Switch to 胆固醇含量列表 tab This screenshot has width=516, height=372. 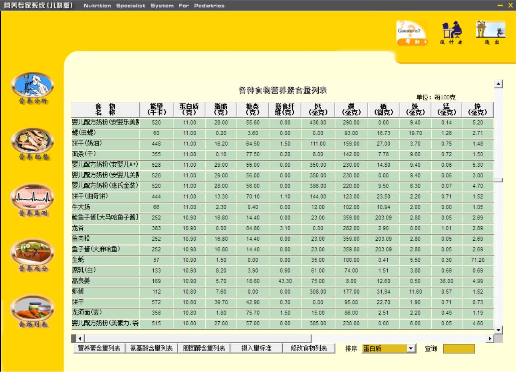pyautogui.click(x=204, y=349)
